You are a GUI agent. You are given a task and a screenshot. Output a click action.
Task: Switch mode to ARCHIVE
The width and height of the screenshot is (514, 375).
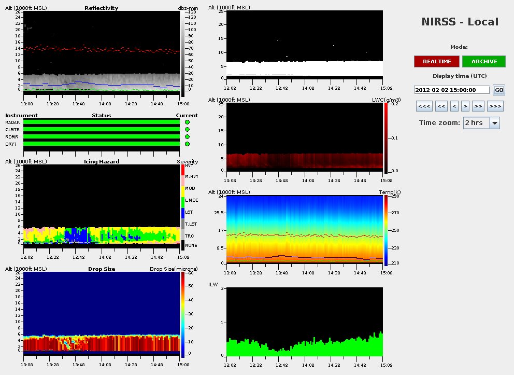(484, 61)
